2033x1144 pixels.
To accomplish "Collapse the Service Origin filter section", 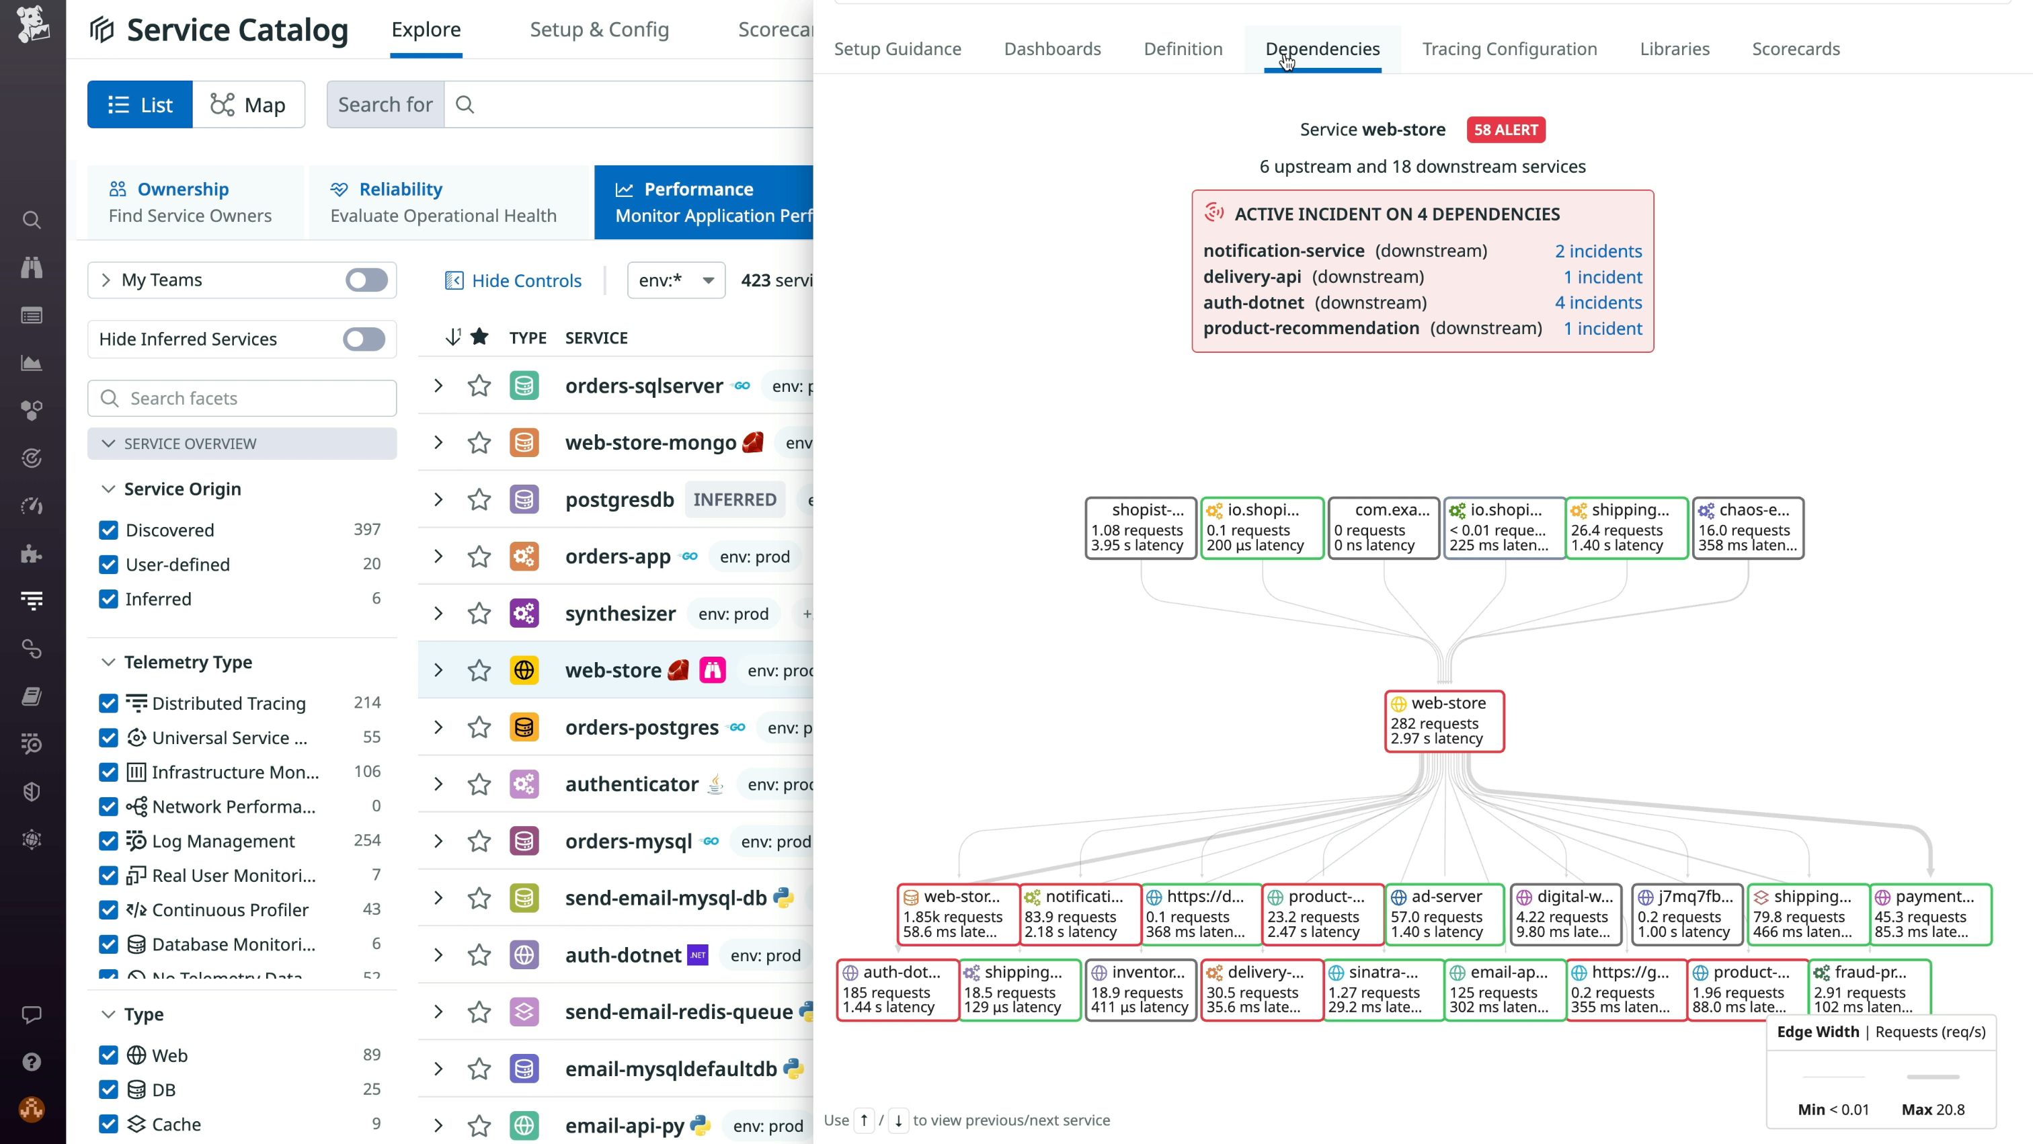I will pos(109,489).
